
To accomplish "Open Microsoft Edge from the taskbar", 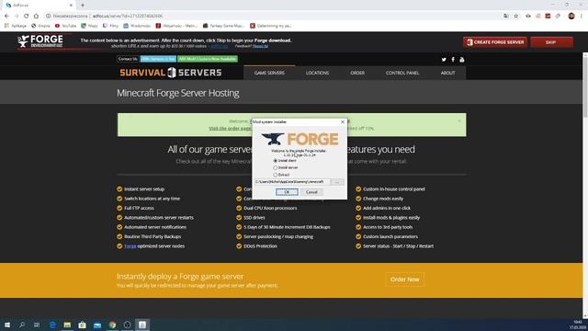I will click(x=52, y=325).
